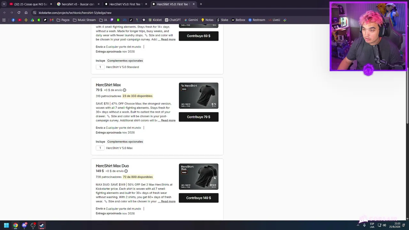Expand the Music Stream bookmark folder

click(x=84, y=20)
